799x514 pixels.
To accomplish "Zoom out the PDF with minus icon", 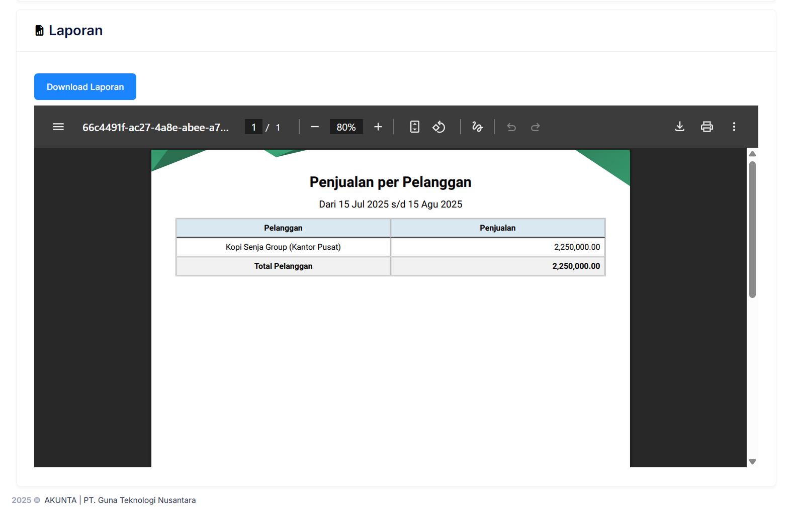I will pos(315,127).
